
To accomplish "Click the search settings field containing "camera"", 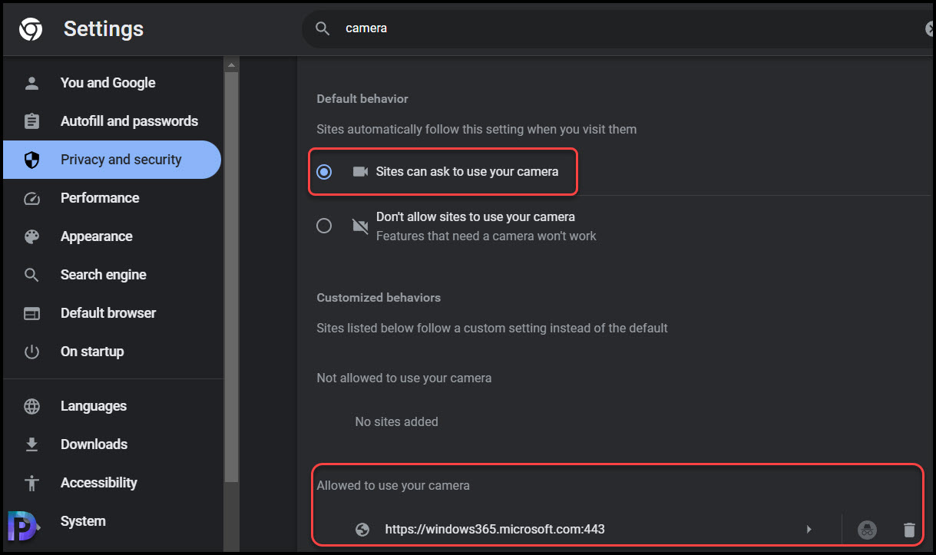I will [618, 28].
